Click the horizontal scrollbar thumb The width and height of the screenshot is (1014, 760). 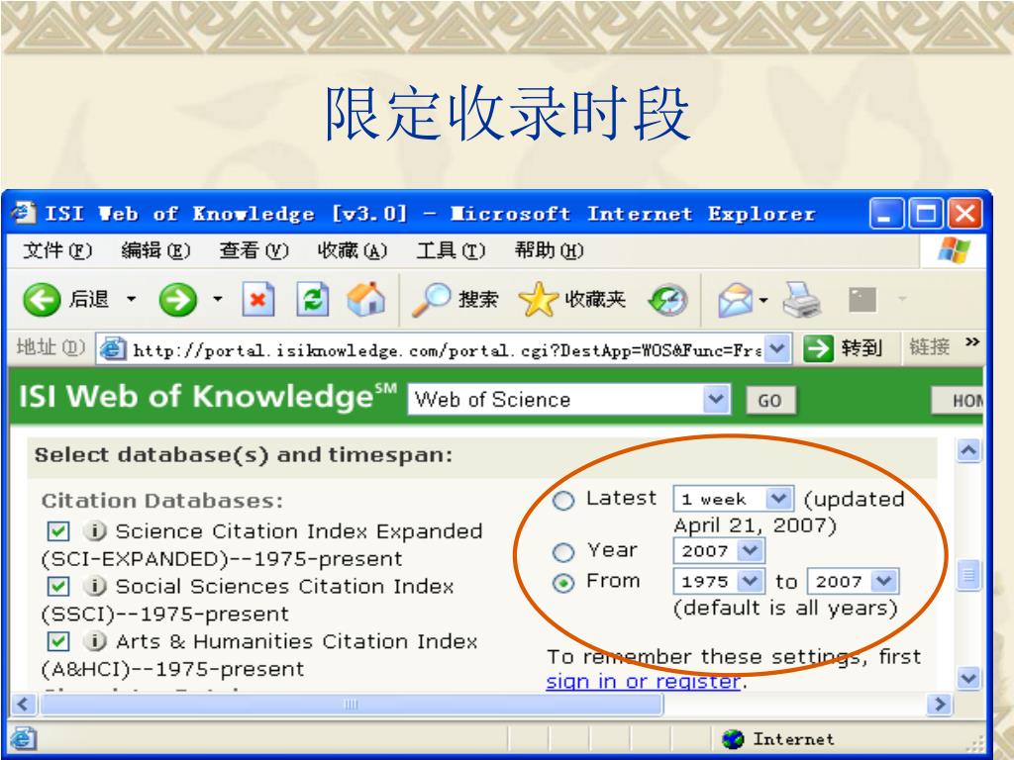coord(352,704)
